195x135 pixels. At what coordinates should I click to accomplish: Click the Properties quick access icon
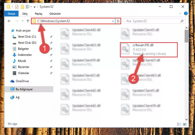point(17,7)
